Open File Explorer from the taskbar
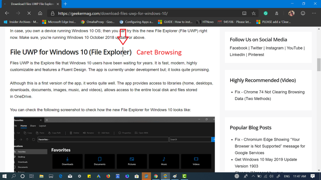Viewport: 321px width, 180px height. pyautogui.click(x=41, y=176)
